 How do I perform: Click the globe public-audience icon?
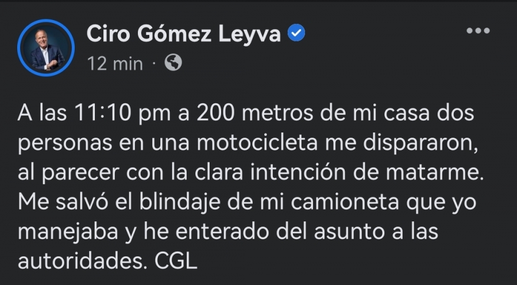pyautogui.click(x=173, y=63)
